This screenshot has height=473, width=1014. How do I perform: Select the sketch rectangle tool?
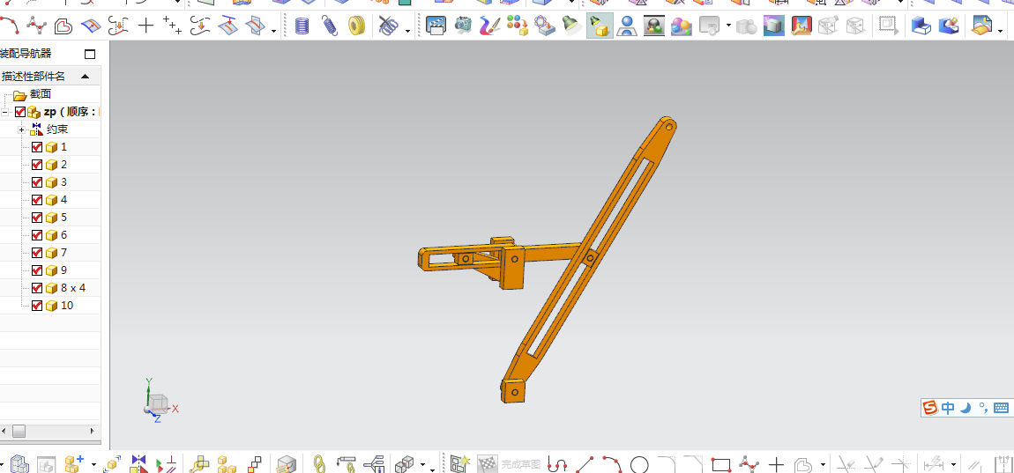pos(720,463)
